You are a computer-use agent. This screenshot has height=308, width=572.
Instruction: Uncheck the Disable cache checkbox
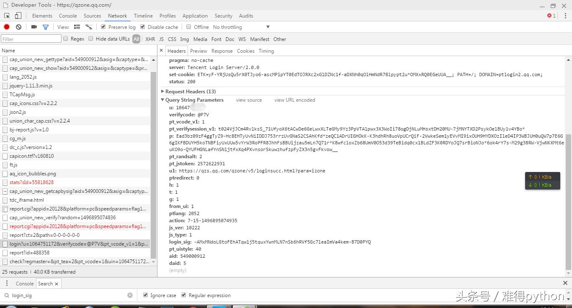pos(142,27)
